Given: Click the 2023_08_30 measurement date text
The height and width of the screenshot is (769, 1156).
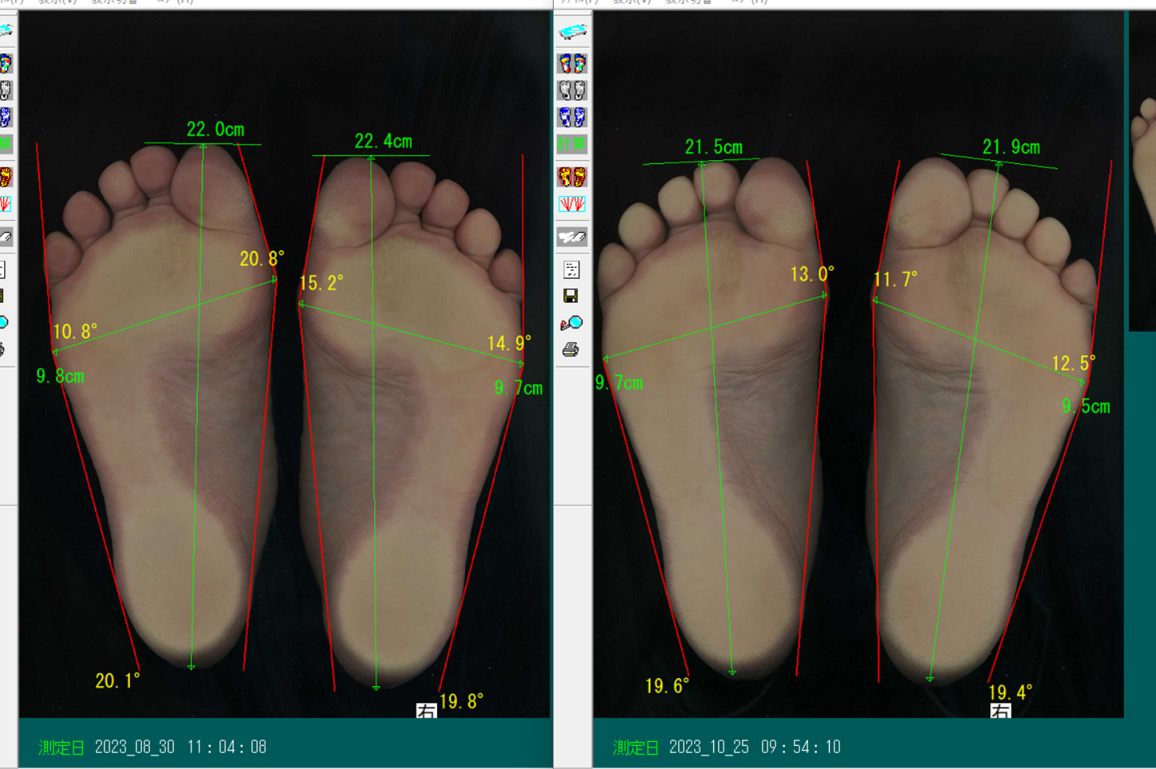Looking at the screenshot, I should (134, 747).
